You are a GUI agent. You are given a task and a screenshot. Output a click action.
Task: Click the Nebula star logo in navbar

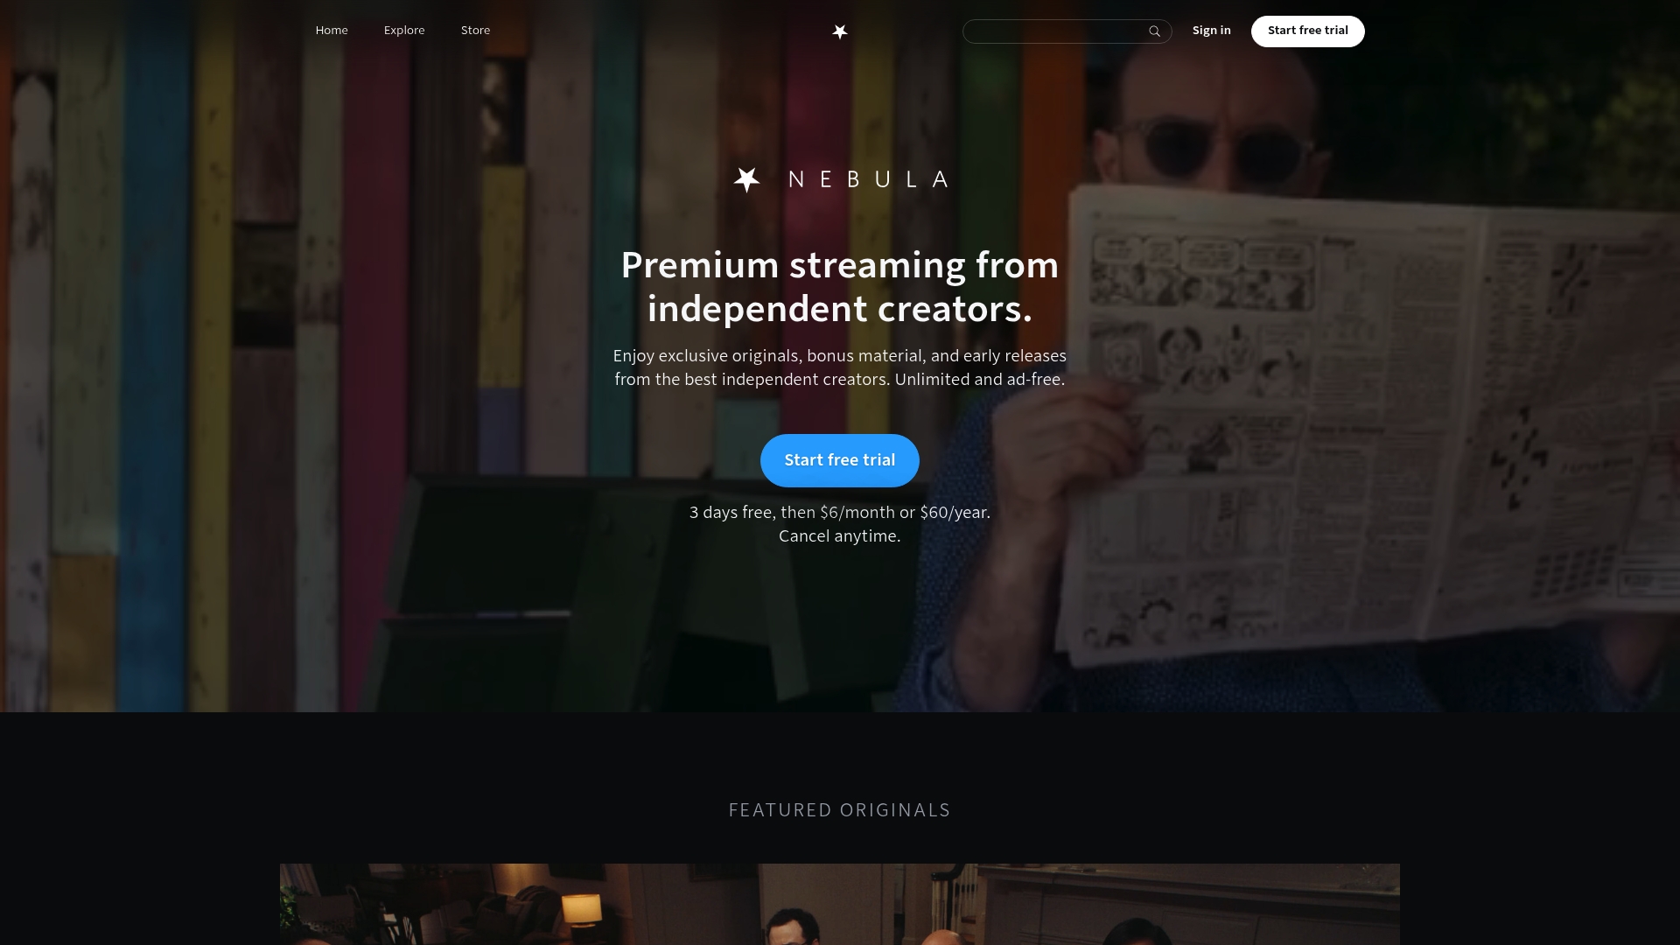(840, 31)
